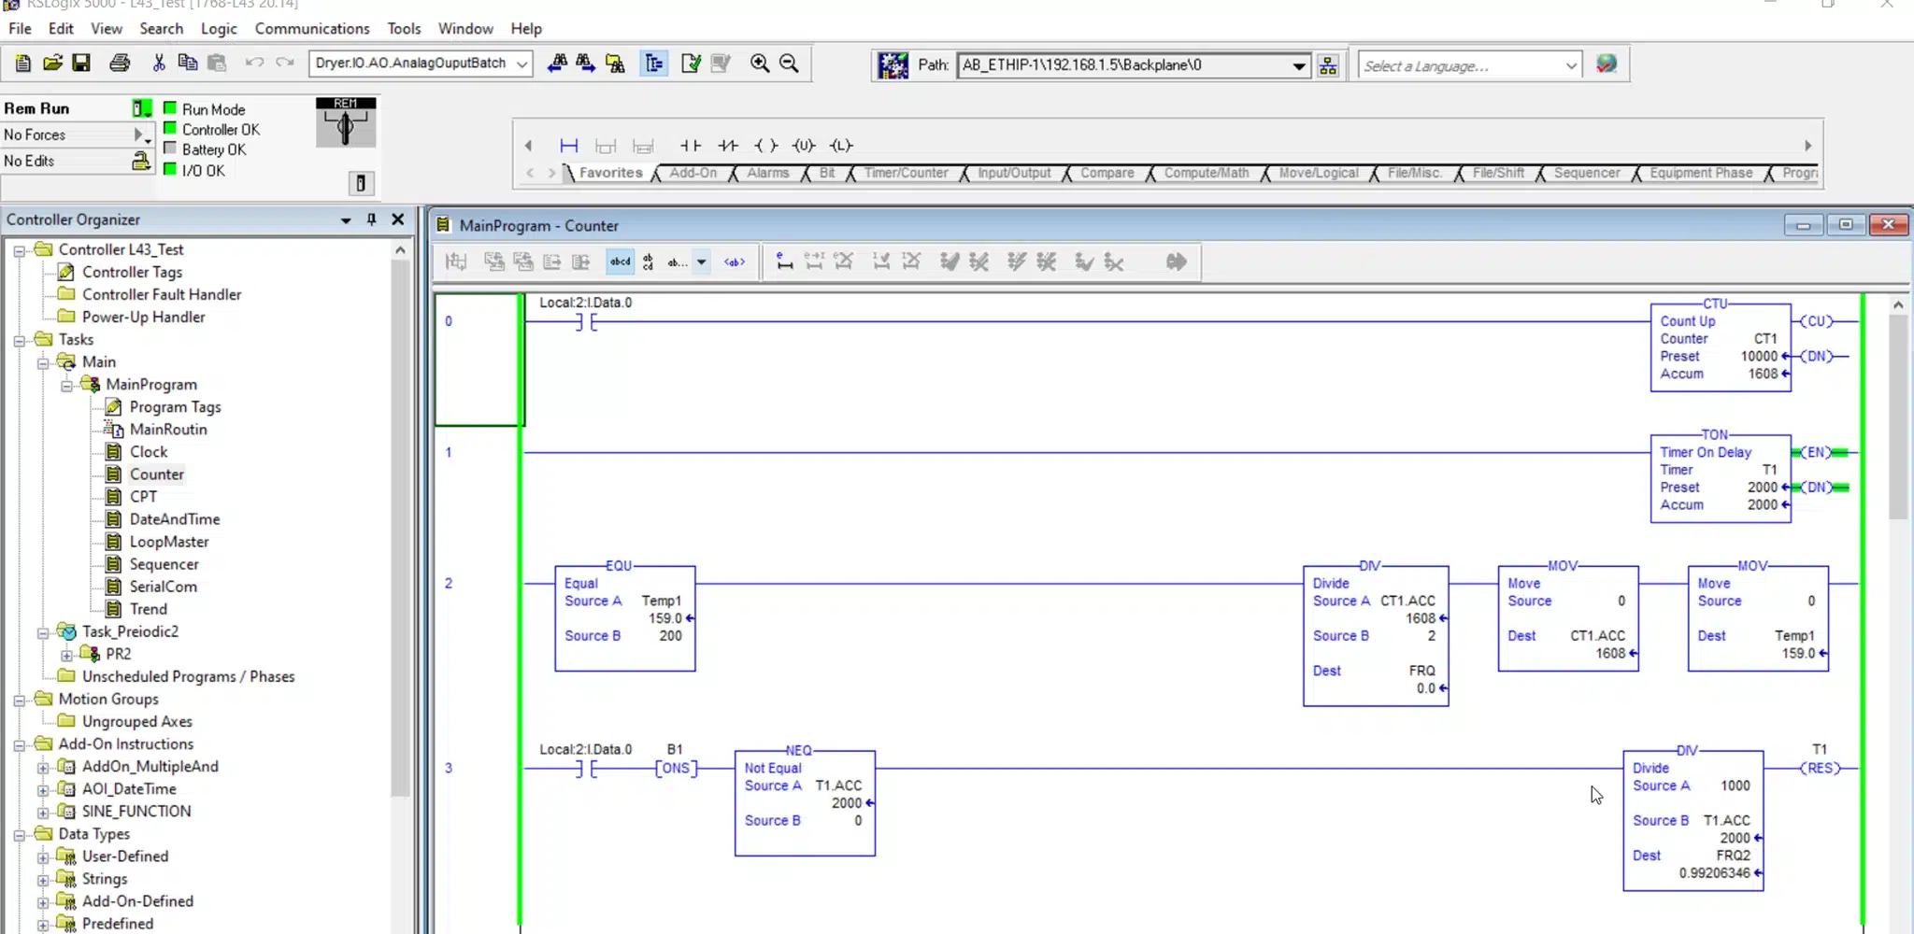Select the Trend routine in the tree
Viewport: 1914px width, 934px height.
[148, 609]
